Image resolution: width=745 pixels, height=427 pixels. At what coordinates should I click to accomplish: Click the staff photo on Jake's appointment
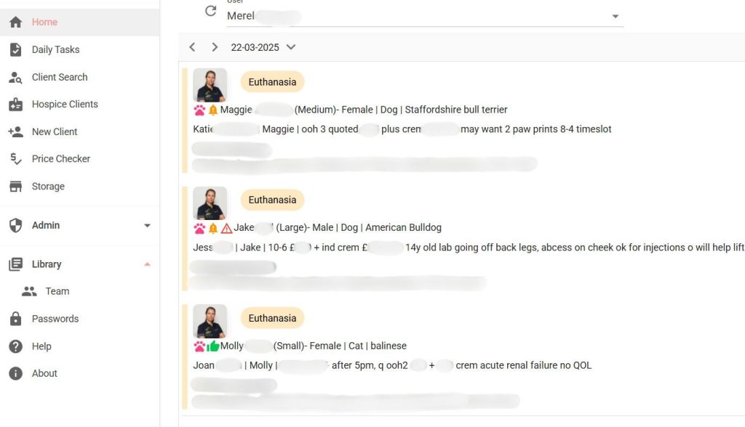click(x=210, y=203)
